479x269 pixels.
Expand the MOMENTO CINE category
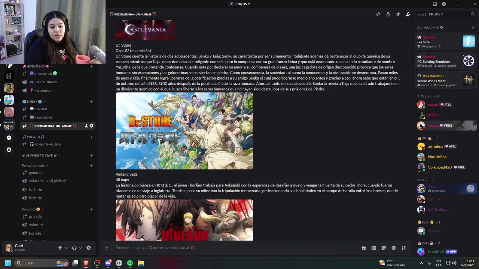pyautogui.click(x=41, y=155)
